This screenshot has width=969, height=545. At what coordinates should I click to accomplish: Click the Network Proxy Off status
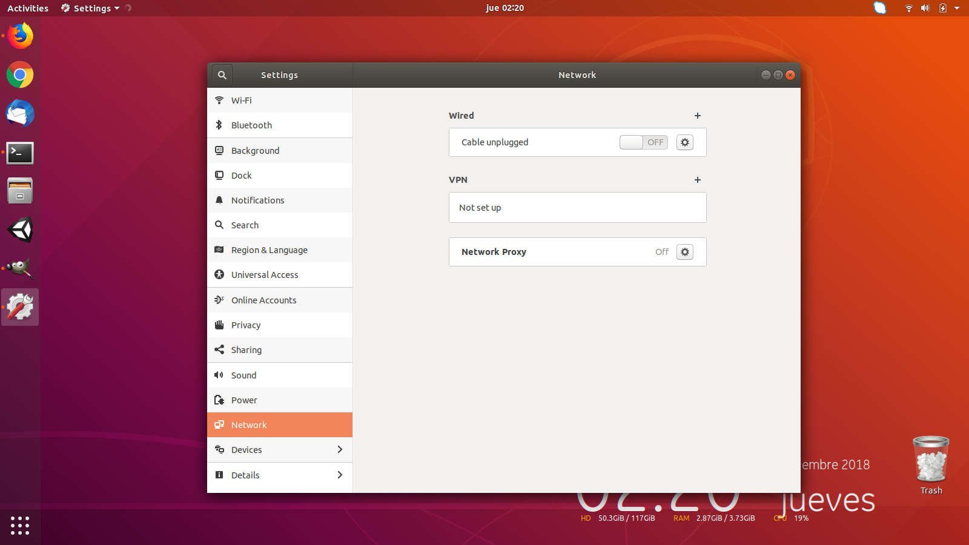pyautogui.click(x=662, y=252)
